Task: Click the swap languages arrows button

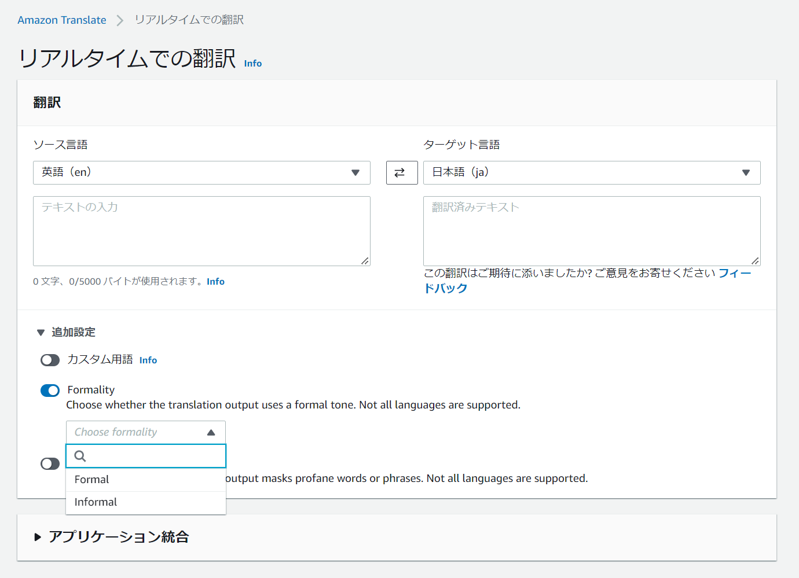Action: [x=401, y=172]
